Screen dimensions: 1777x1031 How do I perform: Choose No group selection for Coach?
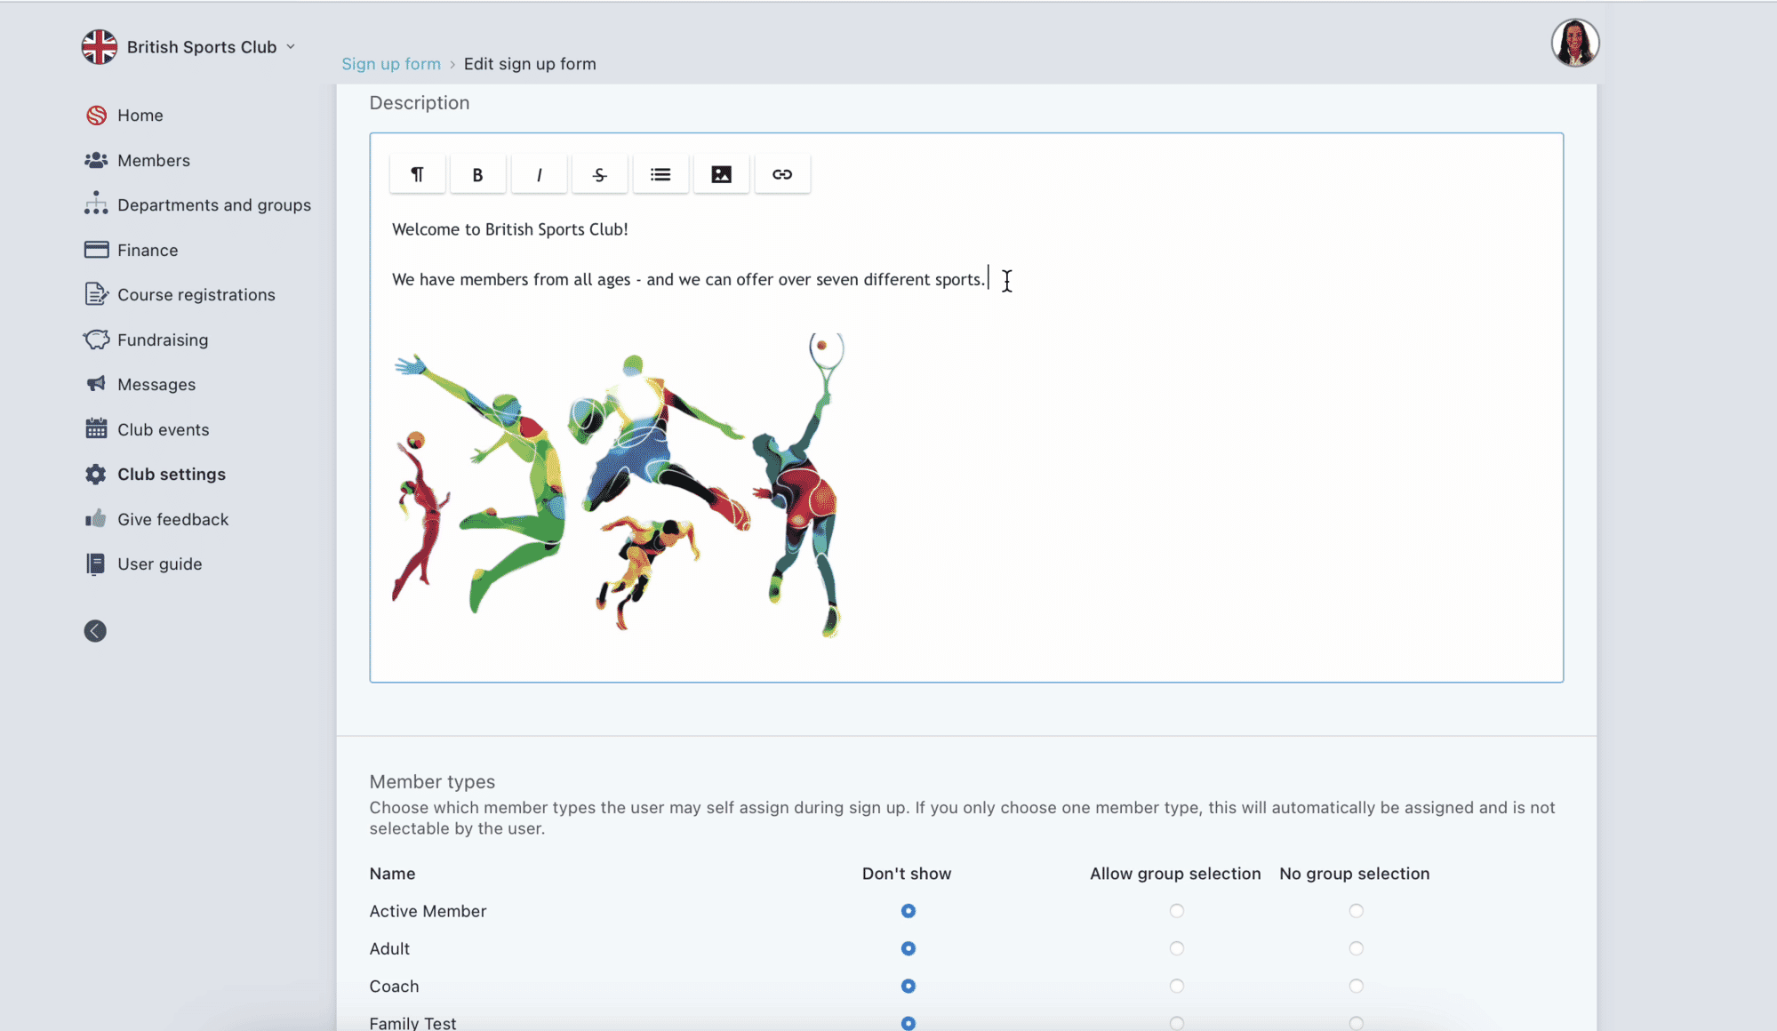pos(1355,986)
